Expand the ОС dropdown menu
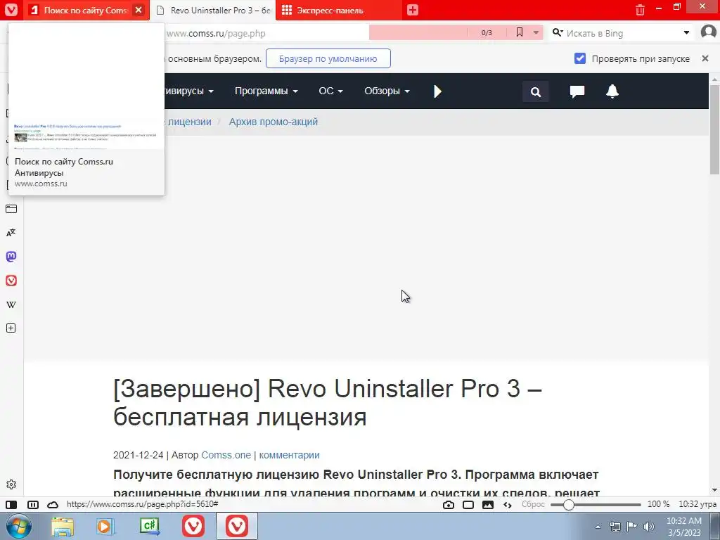720x540 pixels. click(331, 91)
